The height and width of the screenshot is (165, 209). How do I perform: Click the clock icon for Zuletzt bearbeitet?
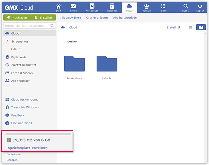point(7,65)
